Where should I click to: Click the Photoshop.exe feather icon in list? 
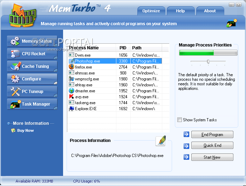click(x=71, y=61)
